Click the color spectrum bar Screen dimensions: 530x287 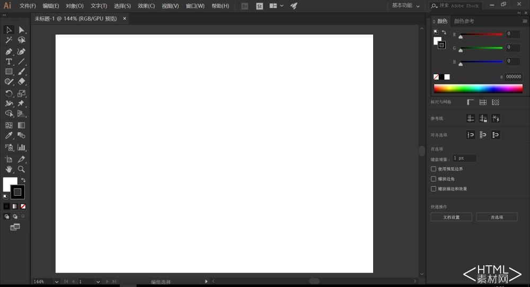[x=478, y=89]
